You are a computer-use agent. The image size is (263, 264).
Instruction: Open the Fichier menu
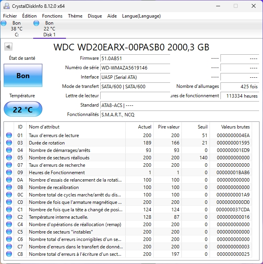(x=10, y=16)
